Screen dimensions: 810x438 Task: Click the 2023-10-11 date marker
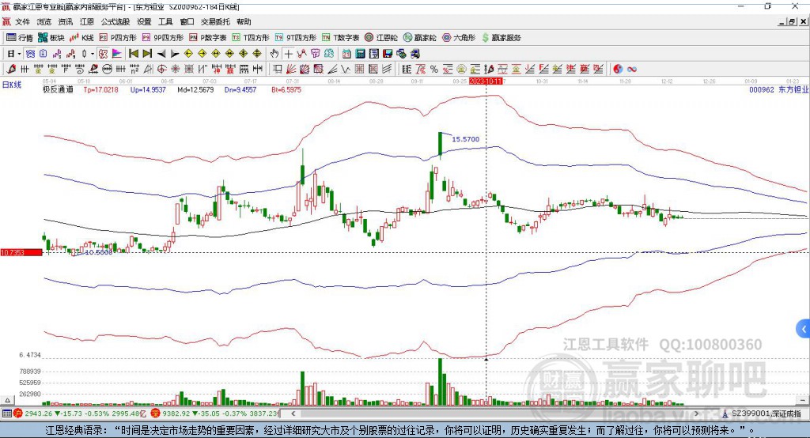pos(486,81)
